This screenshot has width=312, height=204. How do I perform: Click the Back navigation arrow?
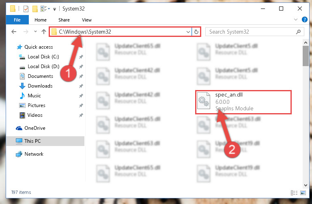[x=14, y=32]
